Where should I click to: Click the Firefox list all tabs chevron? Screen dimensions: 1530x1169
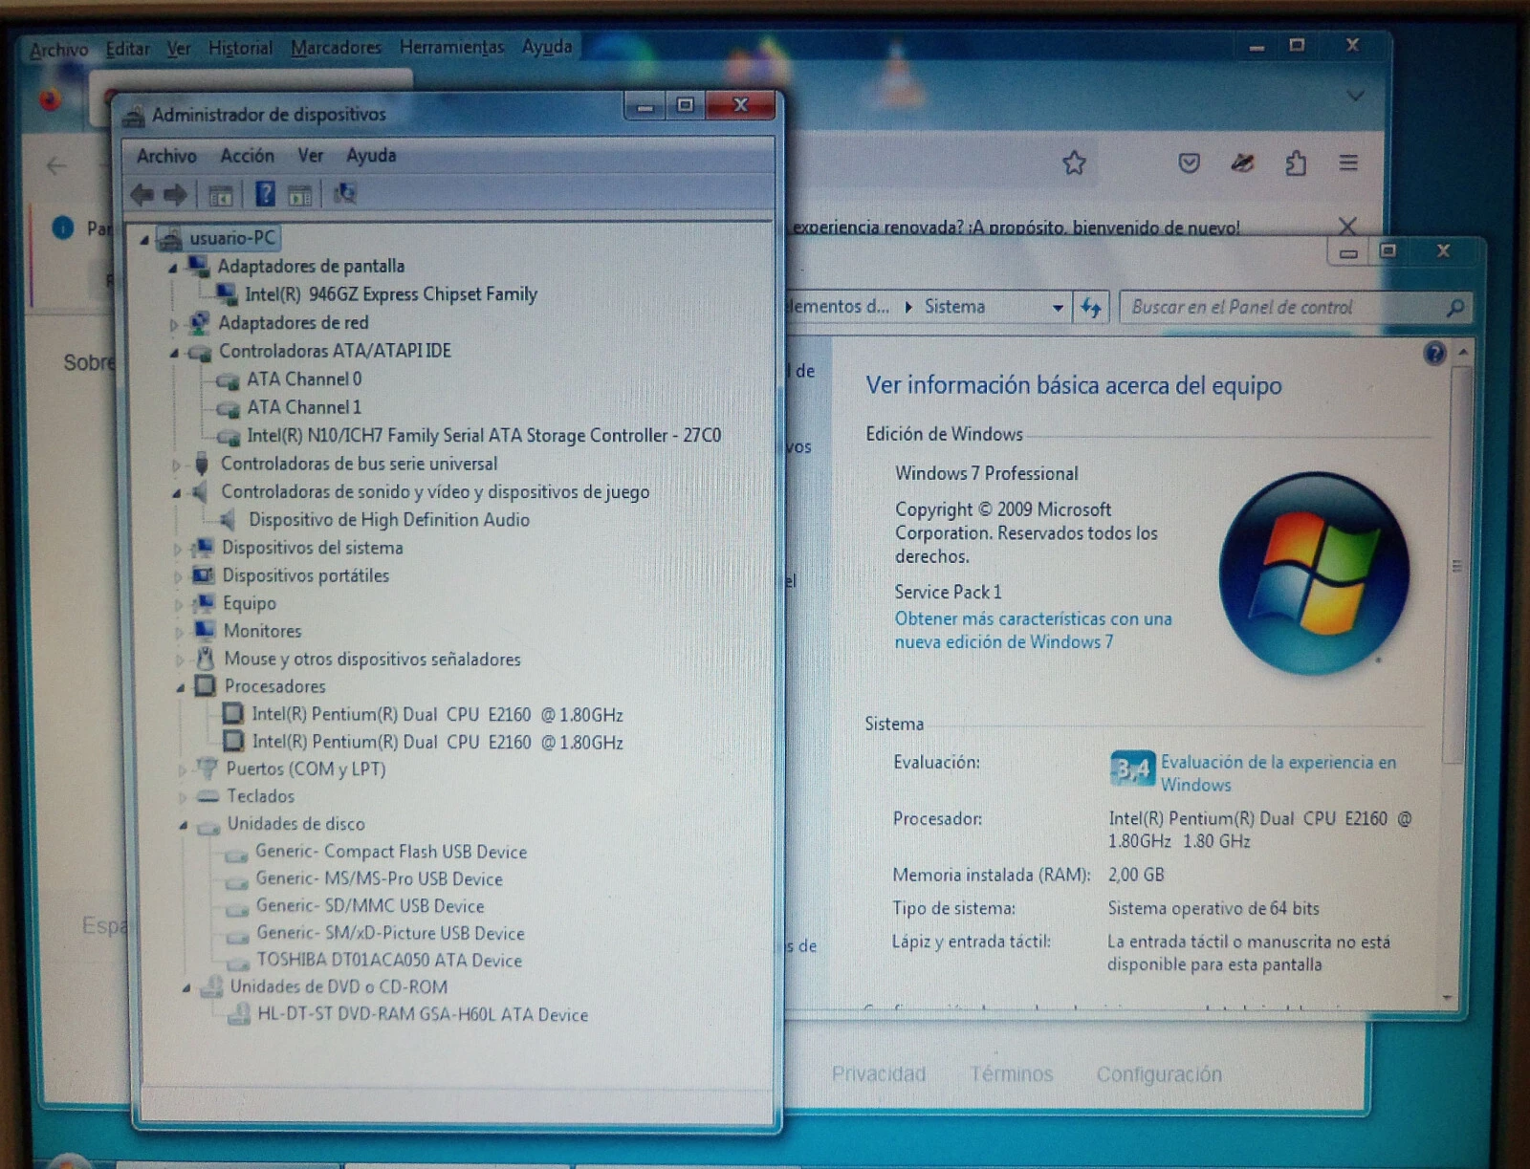point(1355,96)
